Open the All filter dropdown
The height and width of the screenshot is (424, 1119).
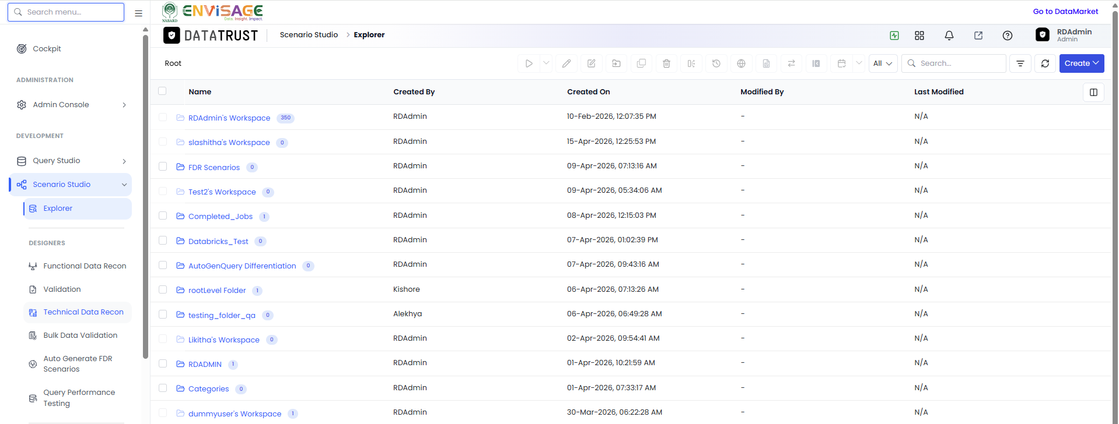883,63
